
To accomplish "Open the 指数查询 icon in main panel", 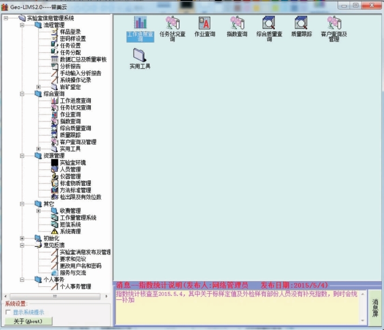I will click(236, 23).
